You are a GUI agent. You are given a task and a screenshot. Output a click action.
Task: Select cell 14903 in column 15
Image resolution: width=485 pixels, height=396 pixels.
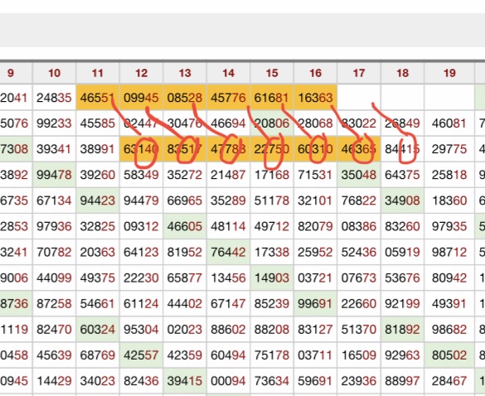tap(272, 278)
